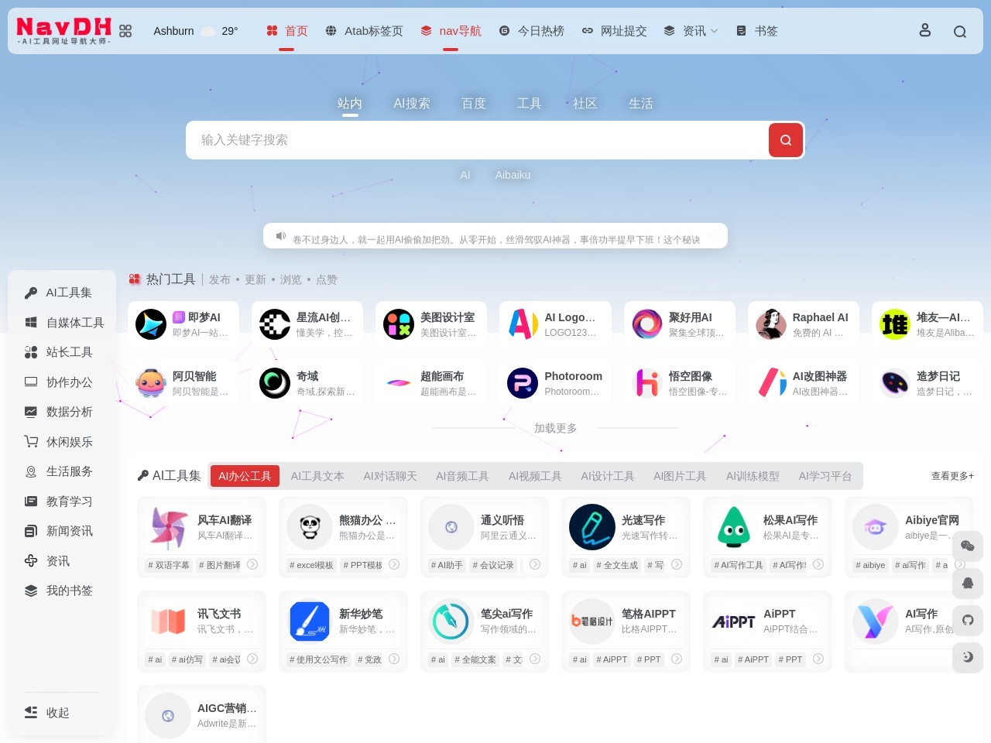
Task: Click the scrolling announcement bar
Action: coord(495,236)
